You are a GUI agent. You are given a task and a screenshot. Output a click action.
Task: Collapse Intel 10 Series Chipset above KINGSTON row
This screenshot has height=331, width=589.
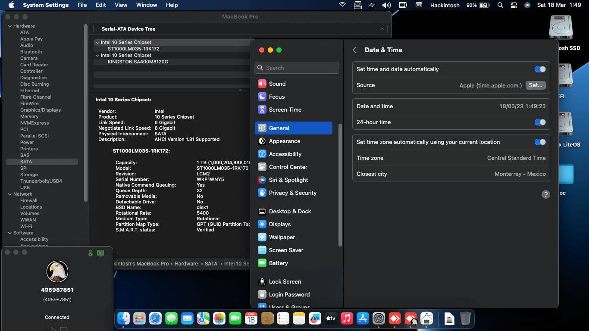tap(97, 55)
